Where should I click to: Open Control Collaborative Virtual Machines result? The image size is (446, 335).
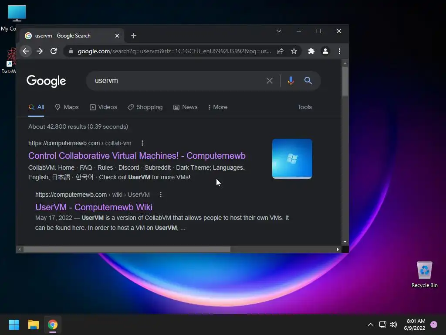(137, 156)
